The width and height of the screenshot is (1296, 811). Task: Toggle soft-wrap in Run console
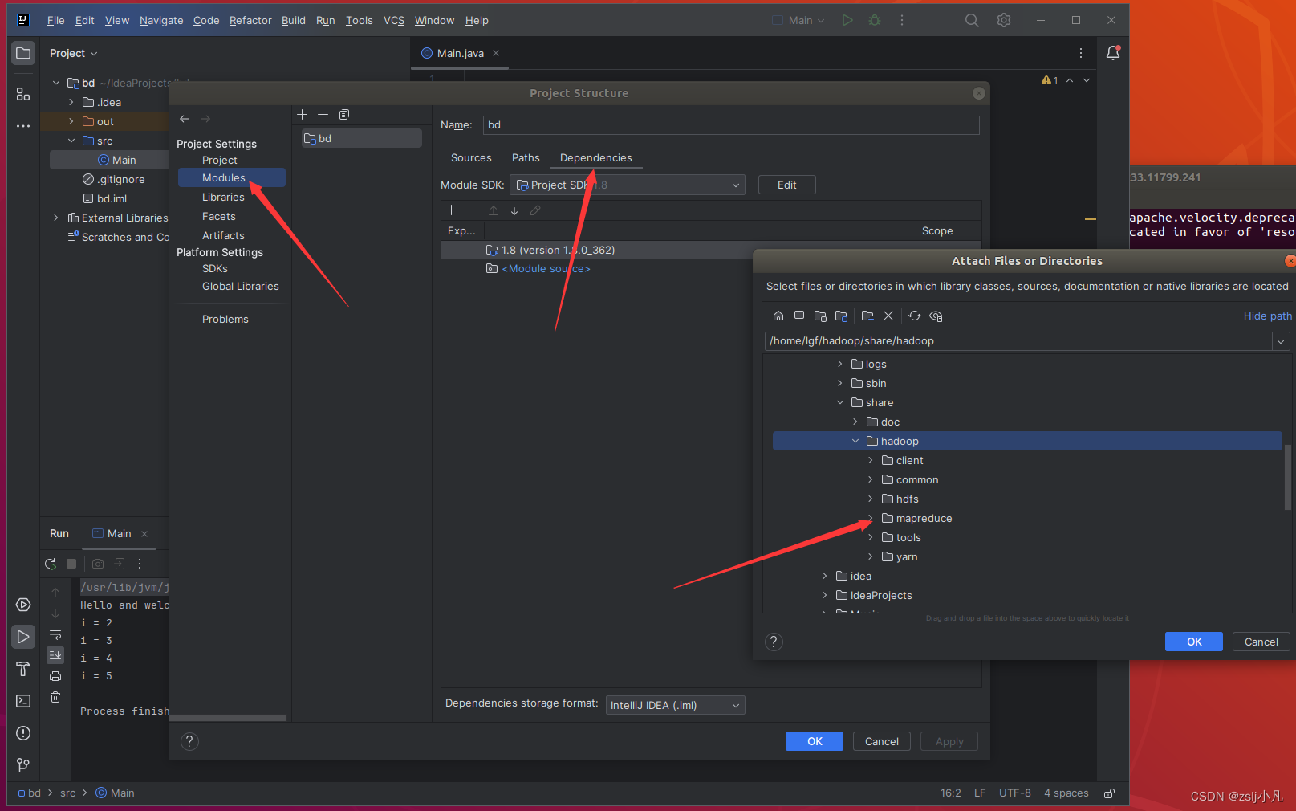55,635
